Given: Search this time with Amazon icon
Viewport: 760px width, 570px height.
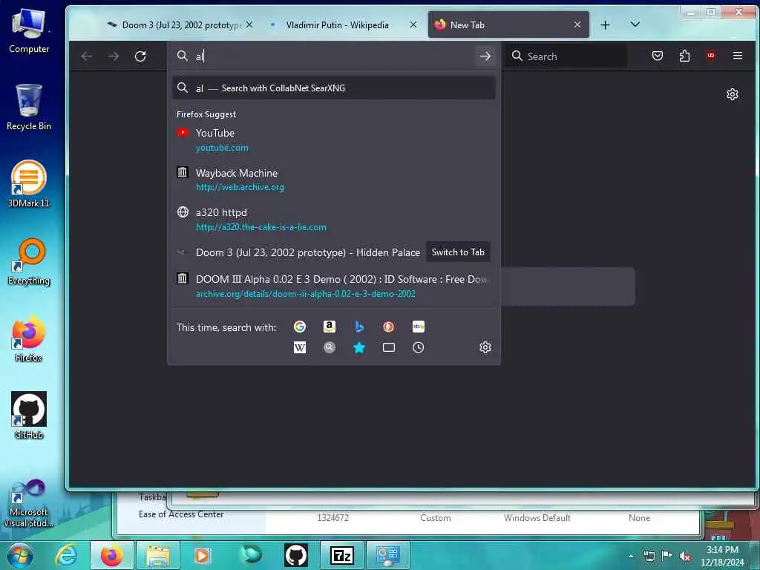Looking at the screenshot, I should pos(329,327).
